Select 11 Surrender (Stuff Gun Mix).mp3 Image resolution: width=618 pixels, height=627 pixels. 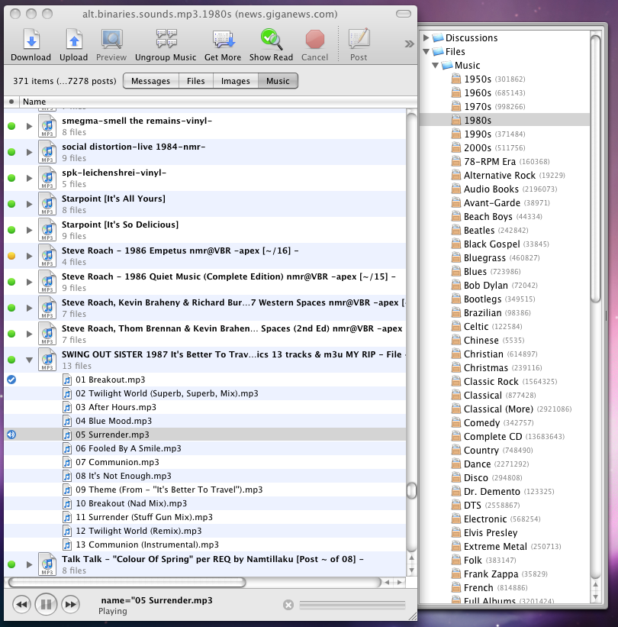tap(205, 517)
